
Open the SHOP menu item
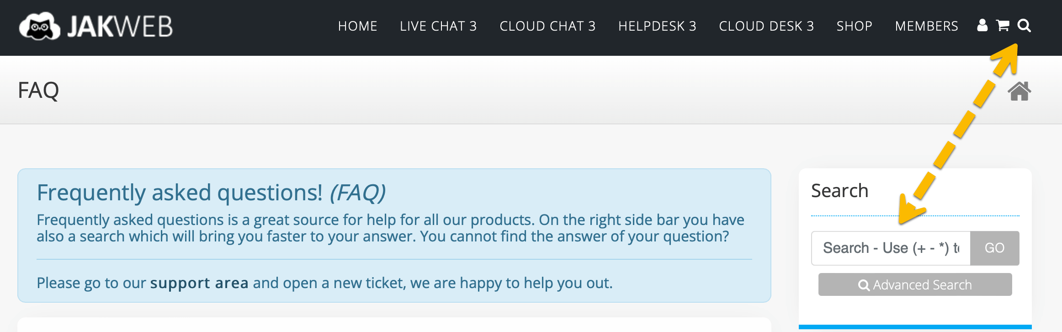(855, 26)
